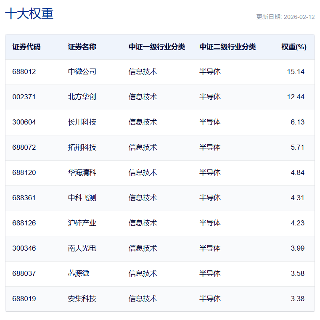320x320 pixels.
Task: Click weight value 5.71
Action: (297, 147)
